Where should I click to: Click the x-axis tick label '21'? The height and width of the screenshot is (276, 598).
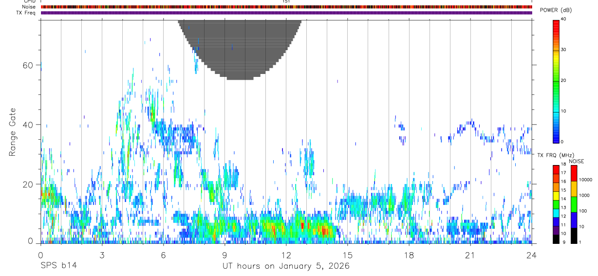tap(470, 255)
